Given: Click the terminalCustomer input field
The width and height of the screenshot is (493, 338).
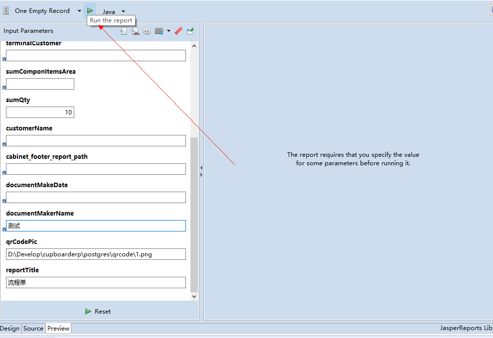Looking at the screenshot, I should [96, 56].
